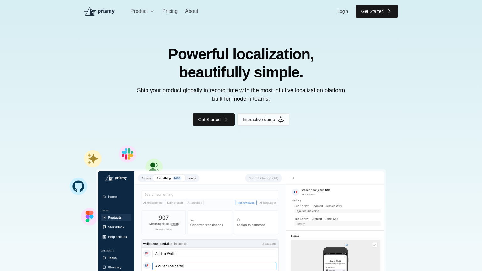
Task: Switch to the Issues tab
Action: [x=191, y=178]
